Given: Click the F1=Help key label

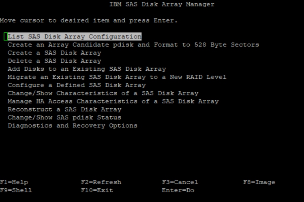Looking at the screenshot, I should (14, 182).
